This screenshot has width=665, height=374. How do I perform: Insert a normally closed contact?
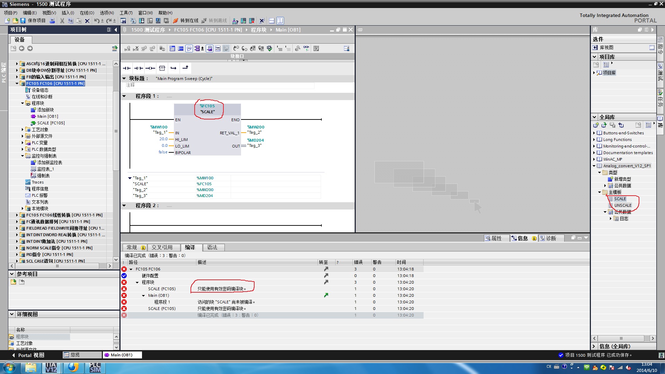[x=139, y=68]
